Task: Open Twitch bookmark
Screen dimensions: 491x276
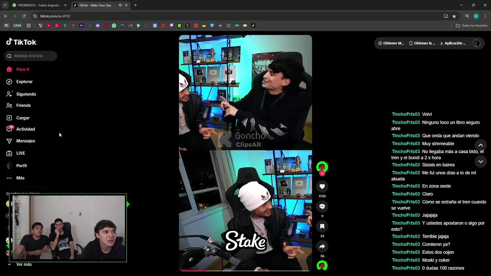Action: 171,26
